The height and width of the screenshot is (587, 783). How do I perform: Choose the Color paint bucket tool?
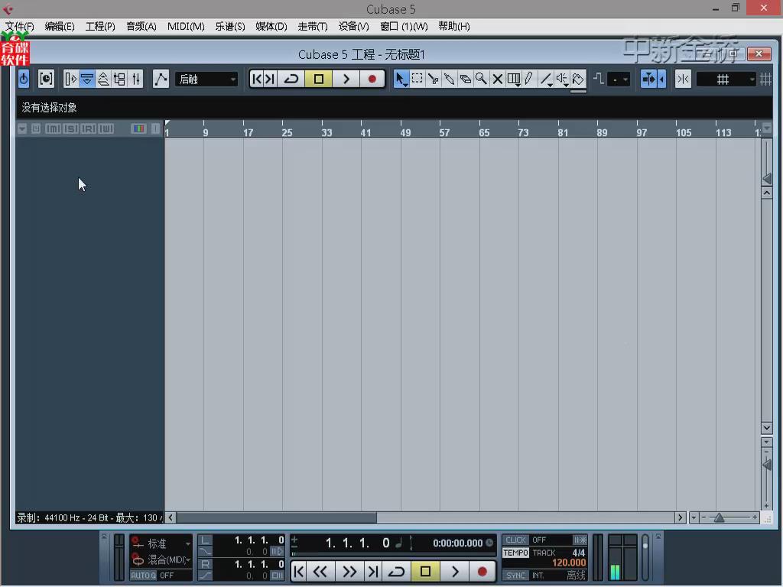pyautogui.click(x=578, y=79)
